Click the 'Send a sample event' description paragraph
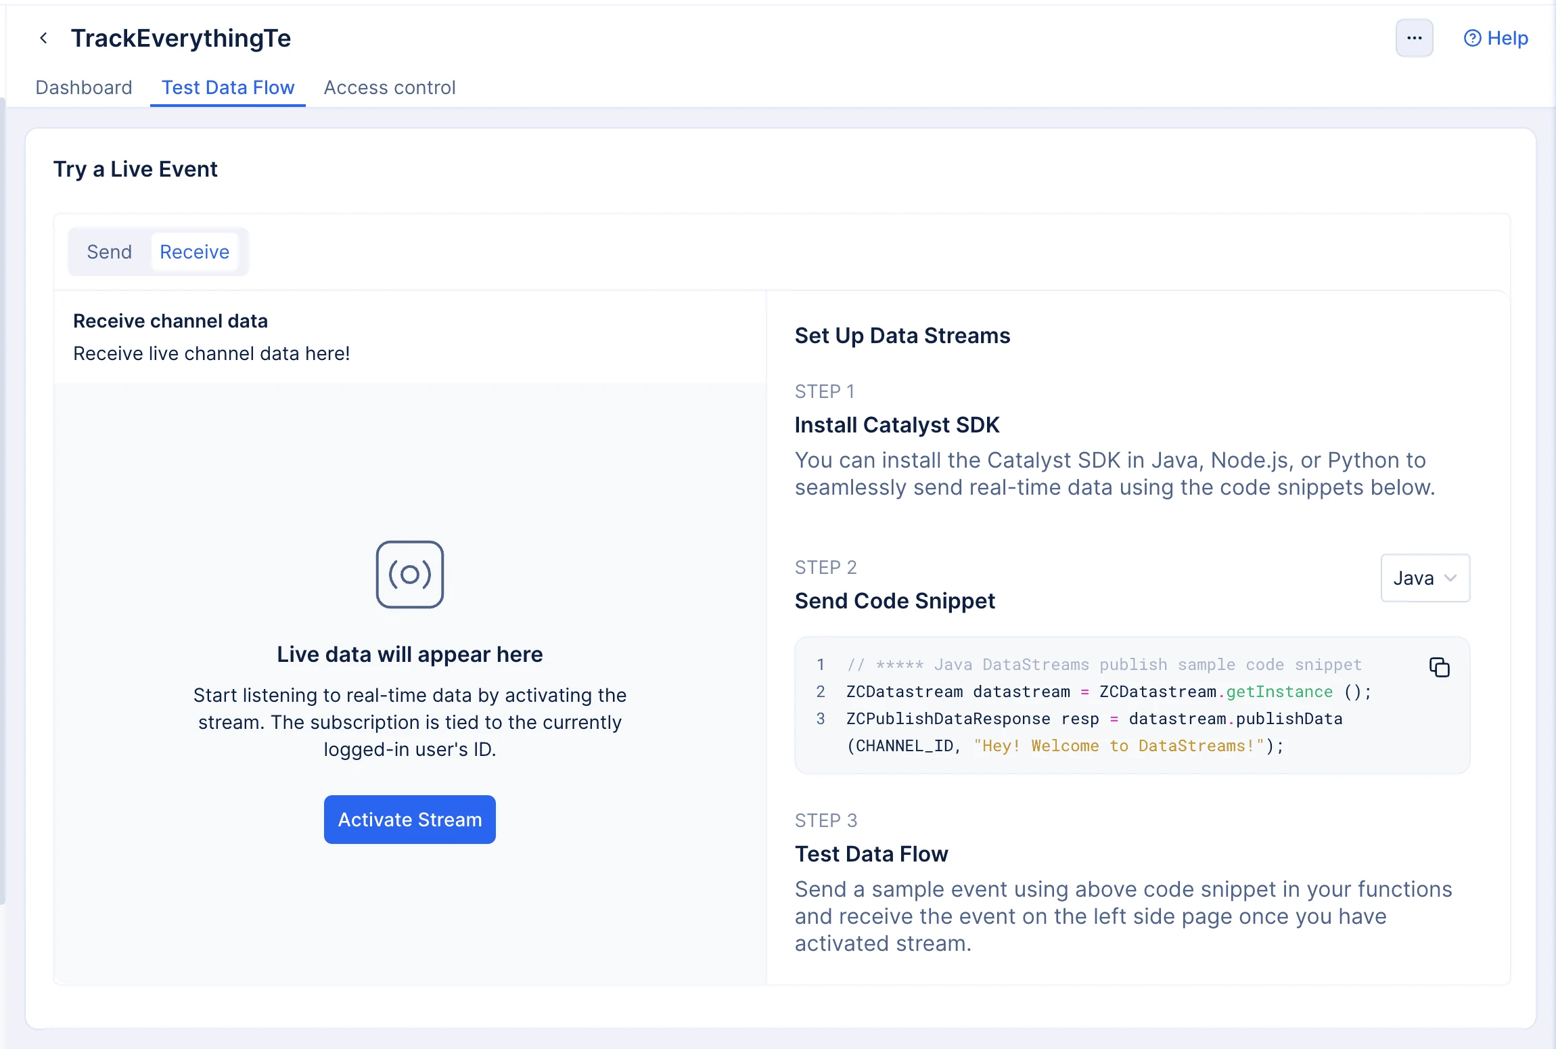1556x1049 pixels. click(1124, 916)
